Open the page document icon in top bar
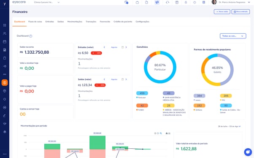Screen dimensions: 254x158 click(146, 2)
